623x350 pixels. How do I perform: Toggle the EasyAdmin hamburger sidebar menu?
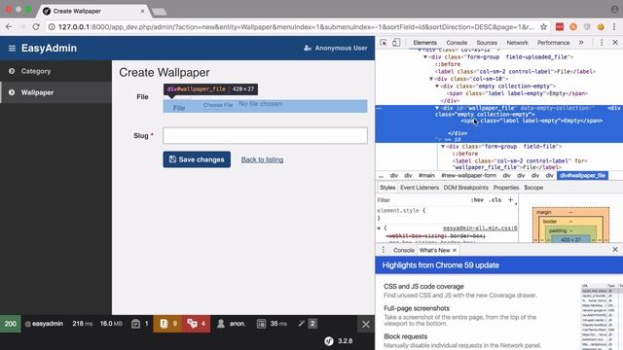coord(12,48)
